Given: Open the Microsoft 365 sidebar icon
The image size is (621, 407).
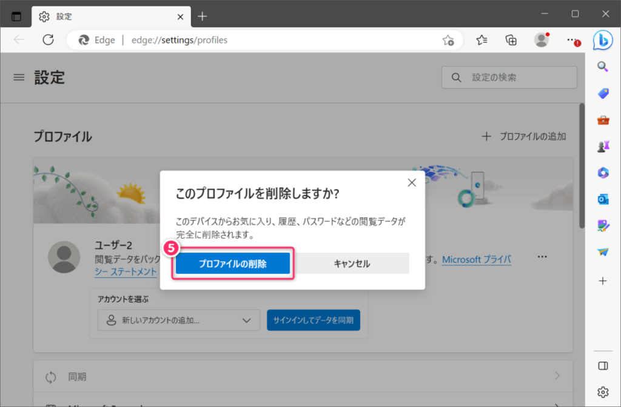Looking at the screenshot, I should 602,173.
